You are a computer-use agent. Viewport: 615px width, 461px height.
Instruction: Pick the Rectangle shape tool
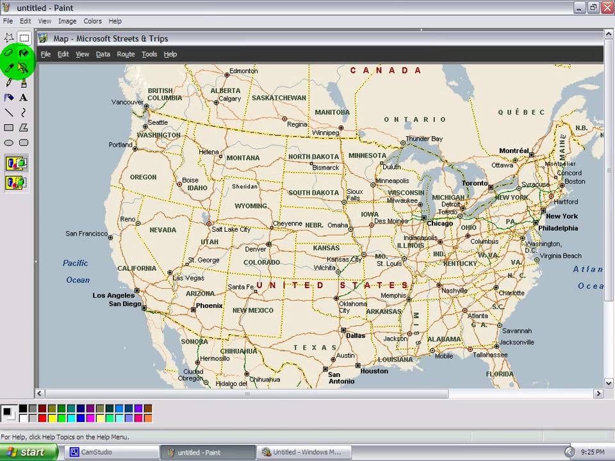[x=8, y=127]
